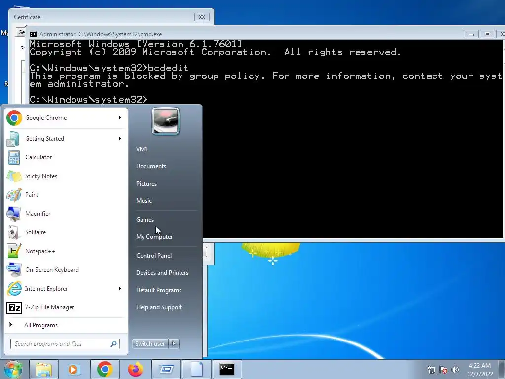Launch Firefox from the taskbar
The height and width of the screenshot is (379, 505).
135,369
